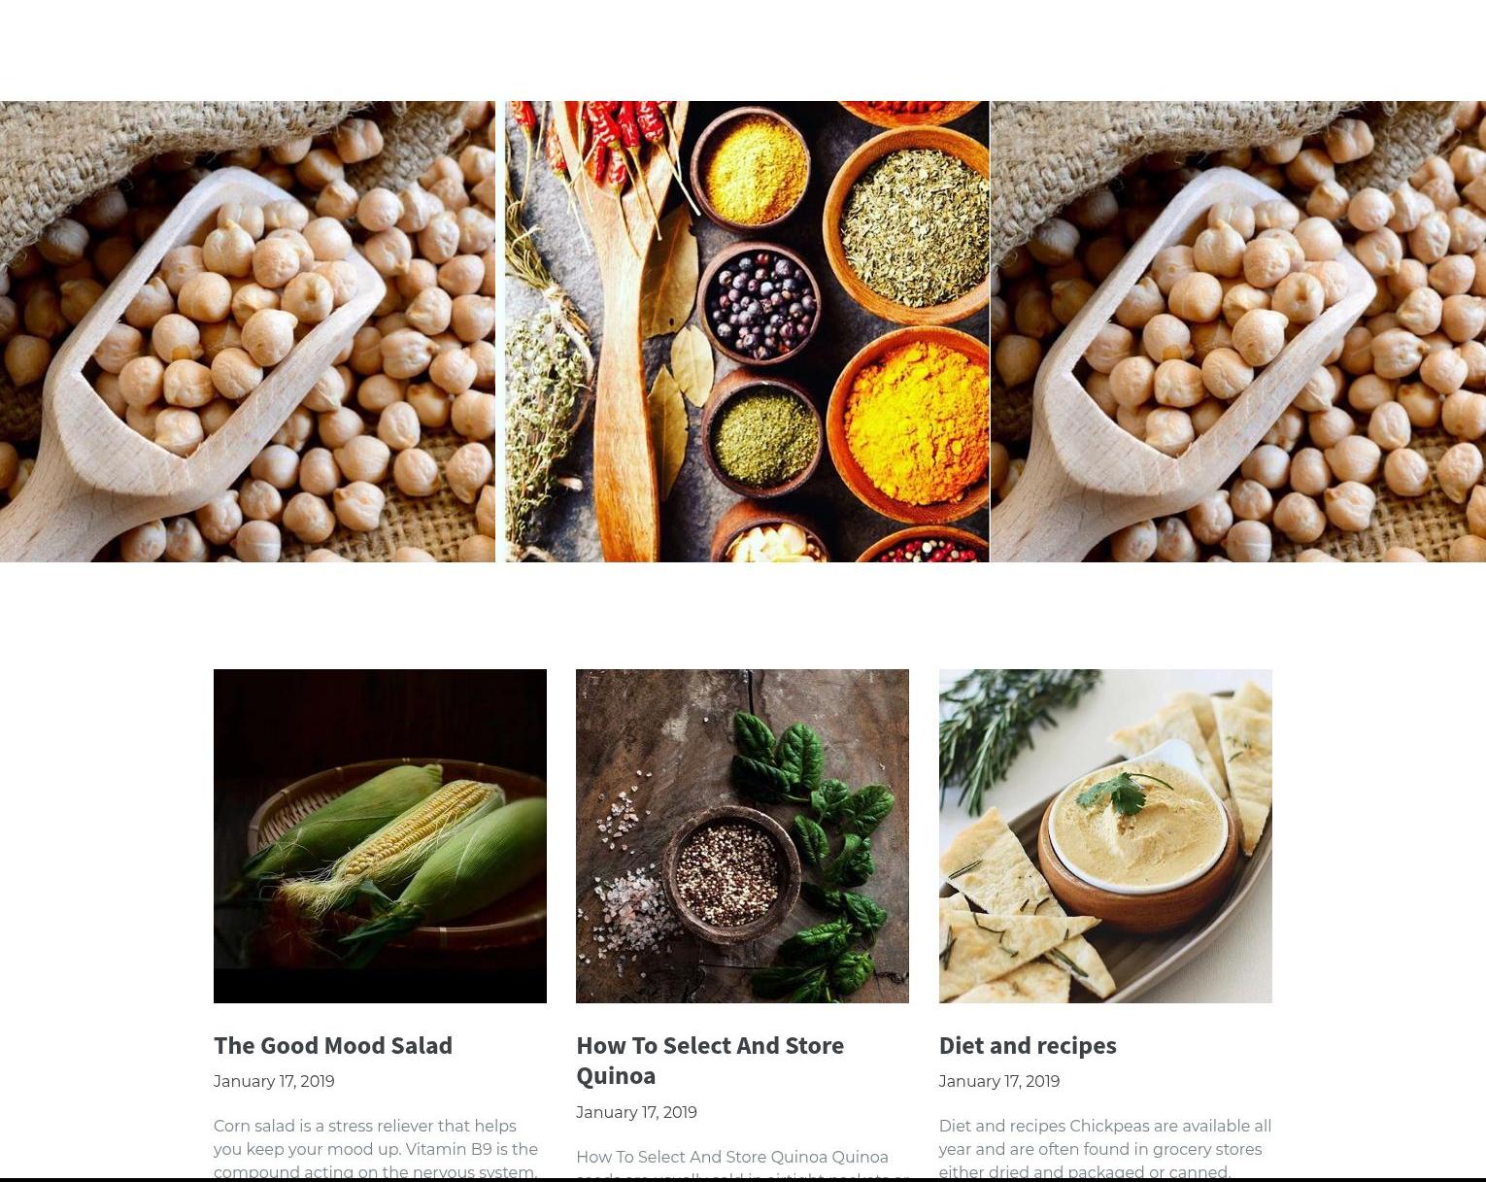This screenshot has height=1182, width=1486.
Task: Click the Corn salad excerpt text
Action: pos(376,1149)
